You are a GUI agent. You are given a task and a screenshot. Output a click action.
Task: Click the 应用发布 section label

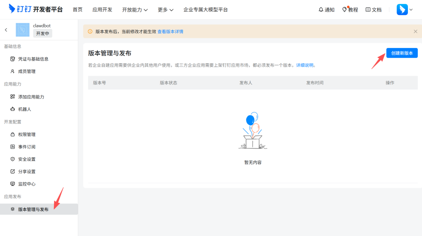[13, 197]
